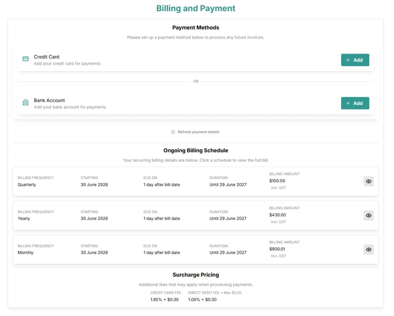Click the bank building icon
The height and width of the screenshot is (316, 394).
pyautogui.click(x=25, y=102)
